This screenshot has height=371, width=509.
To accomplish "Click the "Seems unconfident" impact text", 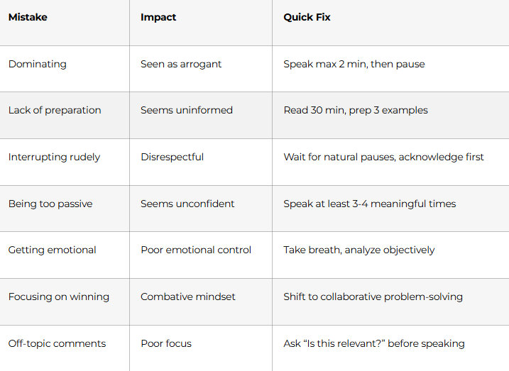I will (187, 204).
